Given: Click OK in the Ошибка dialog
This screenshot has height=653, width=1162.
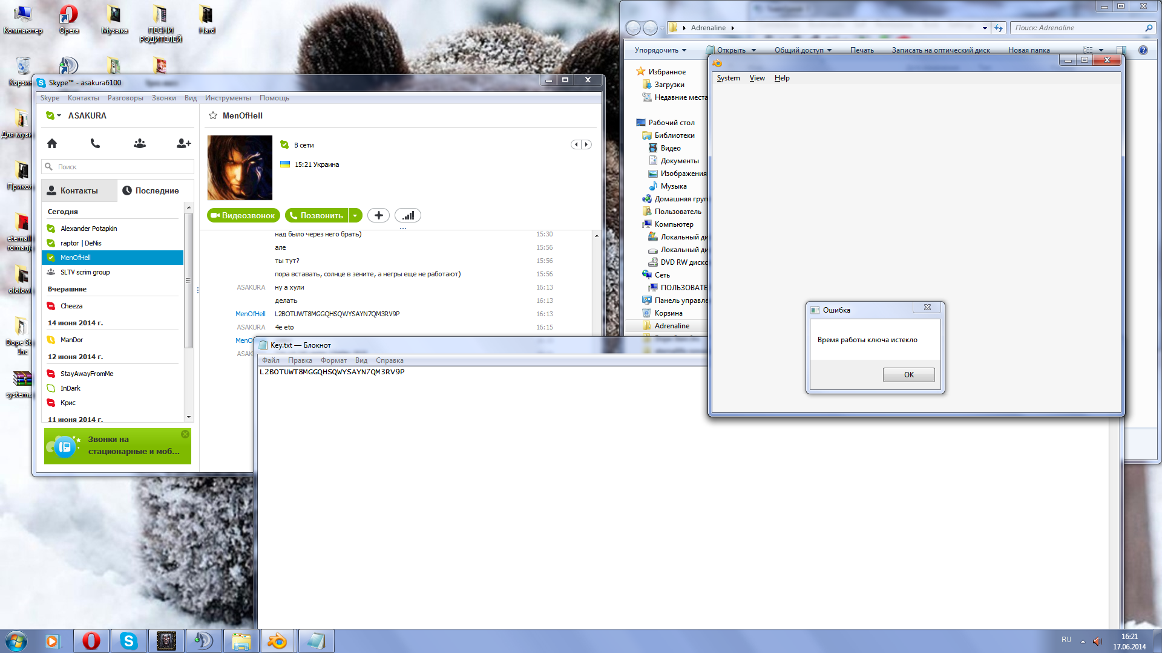Looking at the screenshot, I should click(x=908, y=375).
